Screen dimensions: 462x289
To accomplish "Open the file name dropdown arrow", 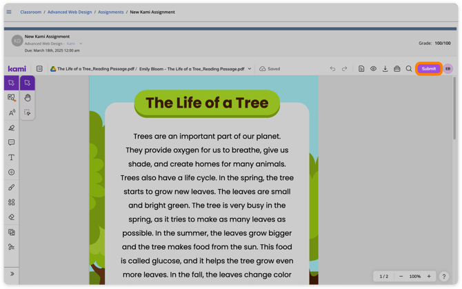I will coord(249,69).
